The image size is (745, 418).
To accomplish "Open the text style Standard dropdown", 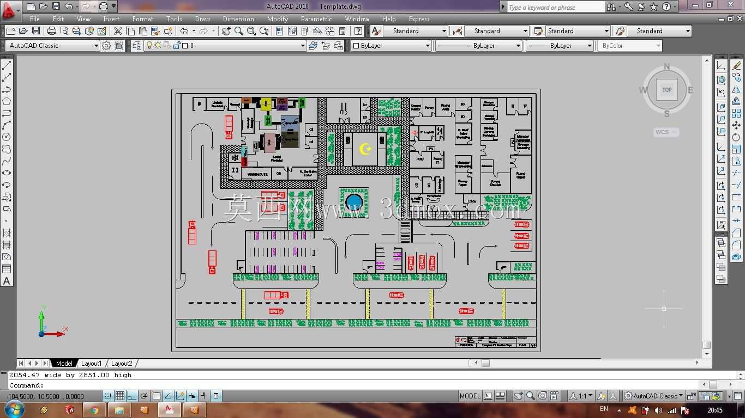I will [x=416, y=31].
